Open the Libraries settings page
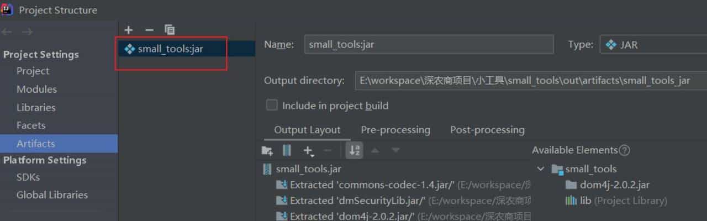The image size is (707, 221). tap(36, 107)
